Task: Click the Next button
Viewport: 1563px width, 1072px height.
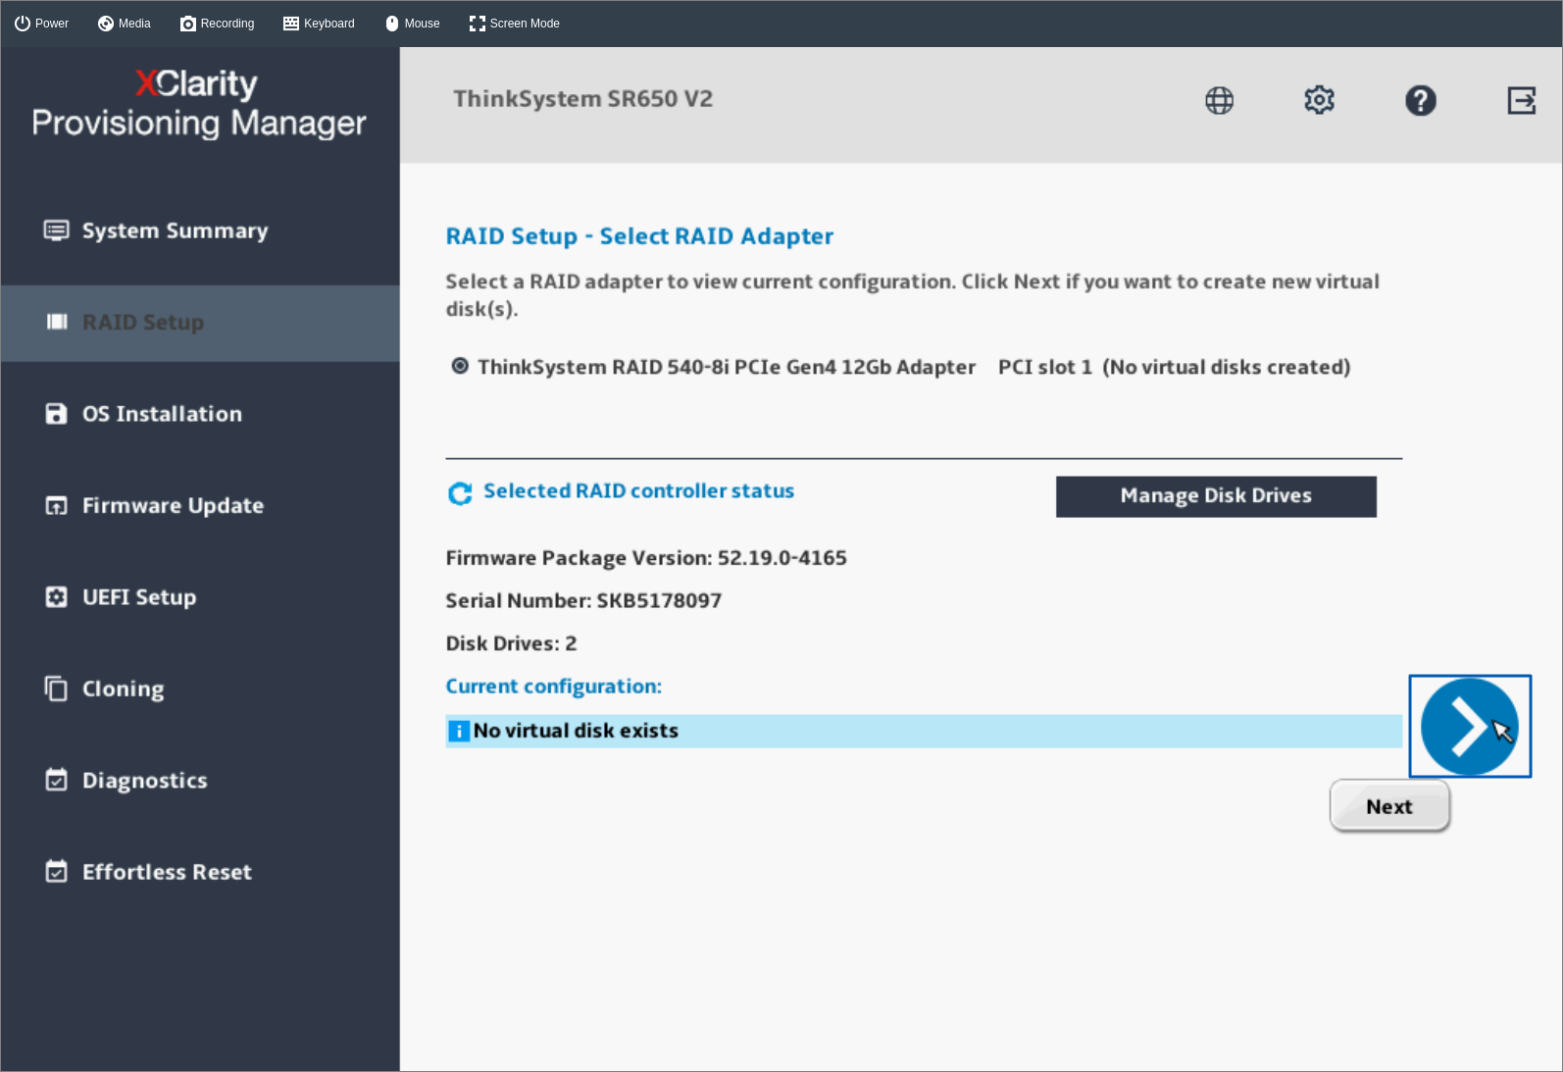Action: [x=1389, y=806]
